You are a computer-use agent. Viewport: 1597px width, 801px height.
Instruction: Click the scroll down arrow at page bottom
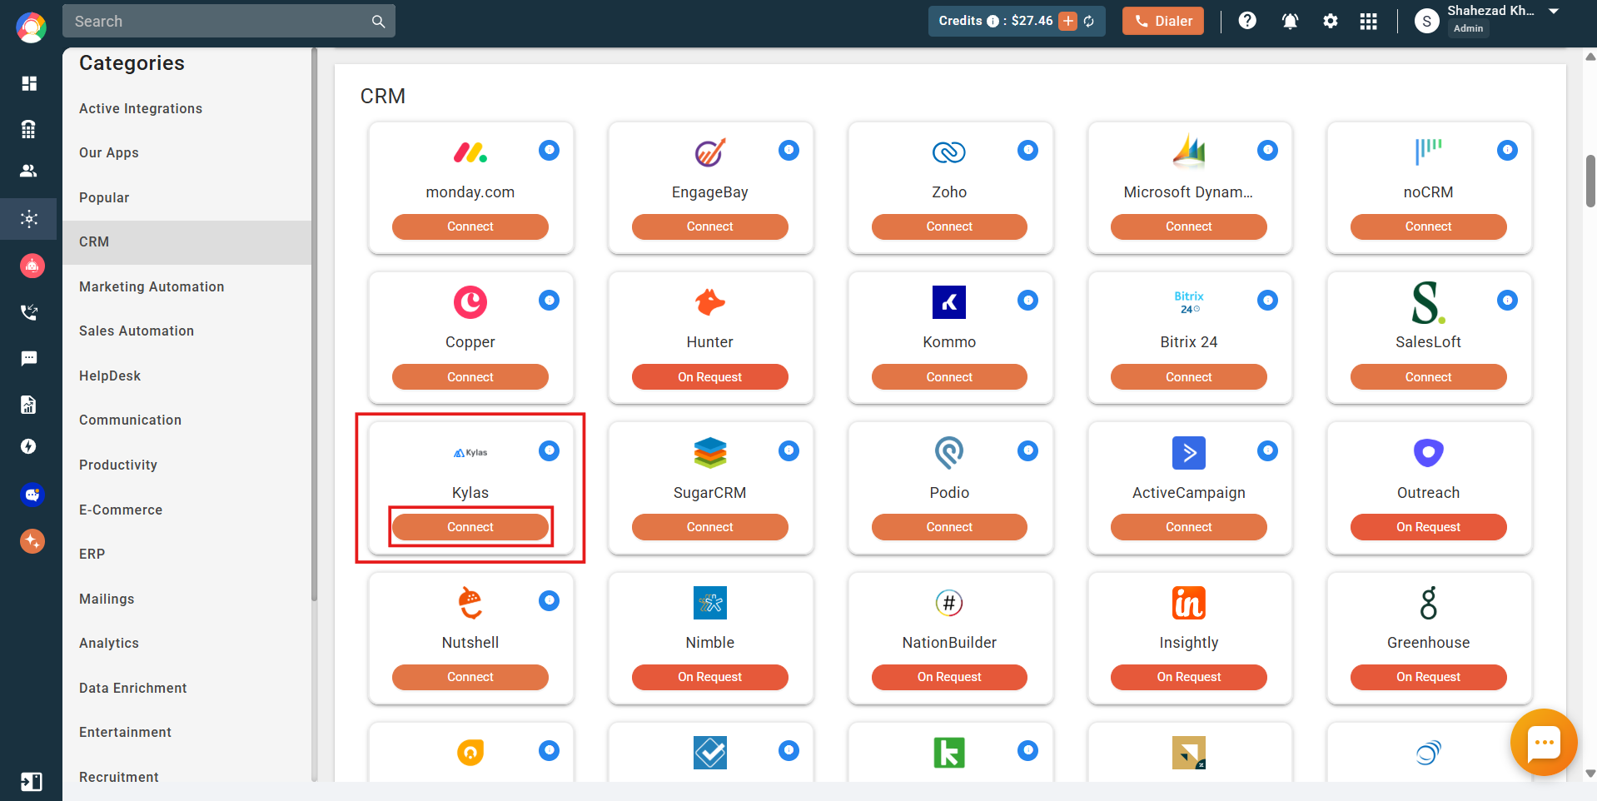[x=1590, y=774]
